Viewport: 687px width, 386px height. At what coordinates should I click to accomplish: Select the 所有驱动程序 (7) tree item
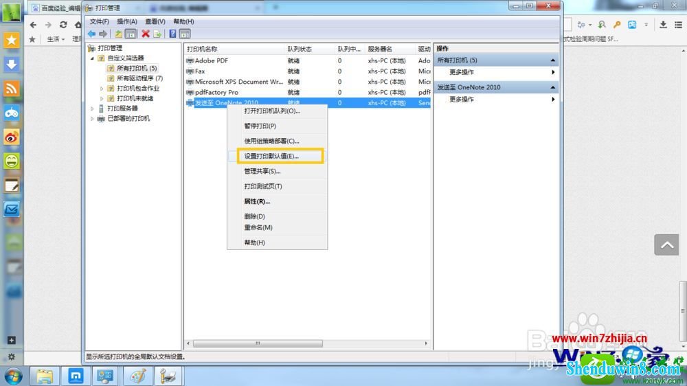click(x=139, y=78)
